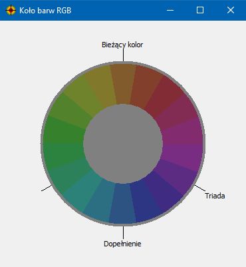The width and height of the screenshot is (246, 267).
Task: Click the Bieżący kolor label
Action: [122, 45]
